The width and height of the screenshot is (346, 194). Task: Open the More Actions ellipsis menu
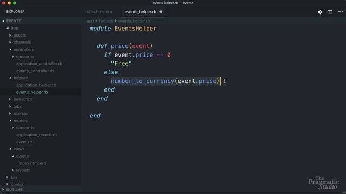tap(341, 12)
